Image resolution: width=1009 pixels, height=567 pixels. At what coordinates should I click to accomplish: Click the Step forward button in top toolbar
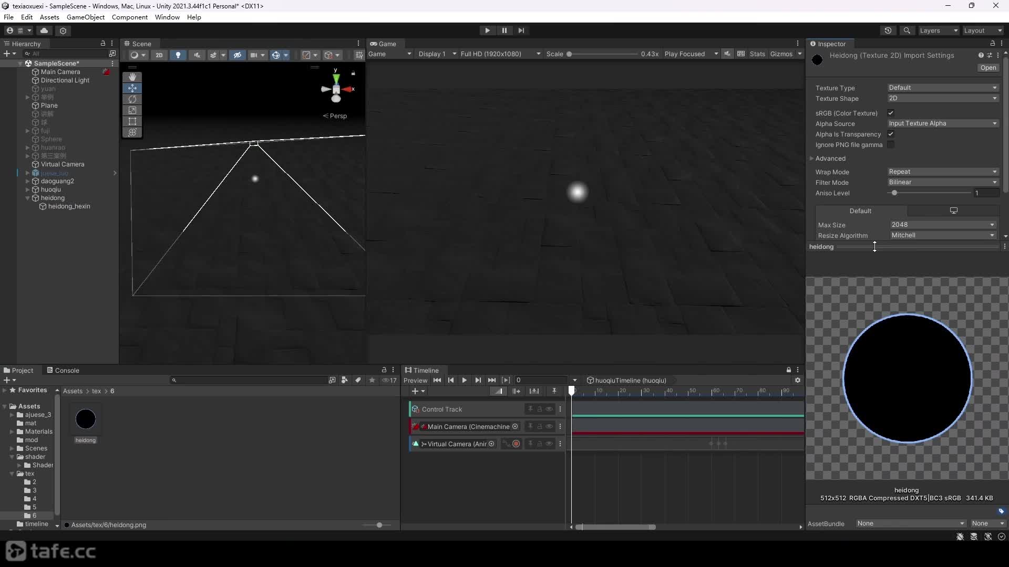click(x=521, y=30)
